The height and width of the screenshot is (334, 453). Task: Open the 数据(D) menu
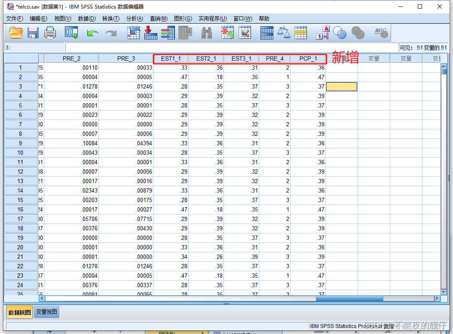(87, 18)
